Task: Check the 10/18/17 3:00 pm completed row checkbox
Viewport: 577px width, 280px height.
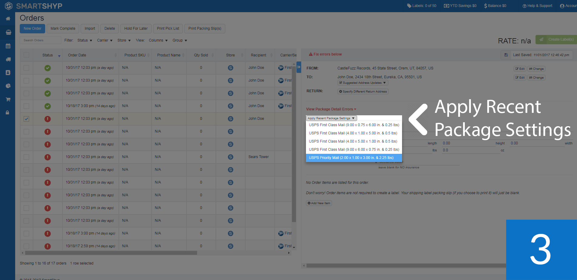Action: pos(26,106)
